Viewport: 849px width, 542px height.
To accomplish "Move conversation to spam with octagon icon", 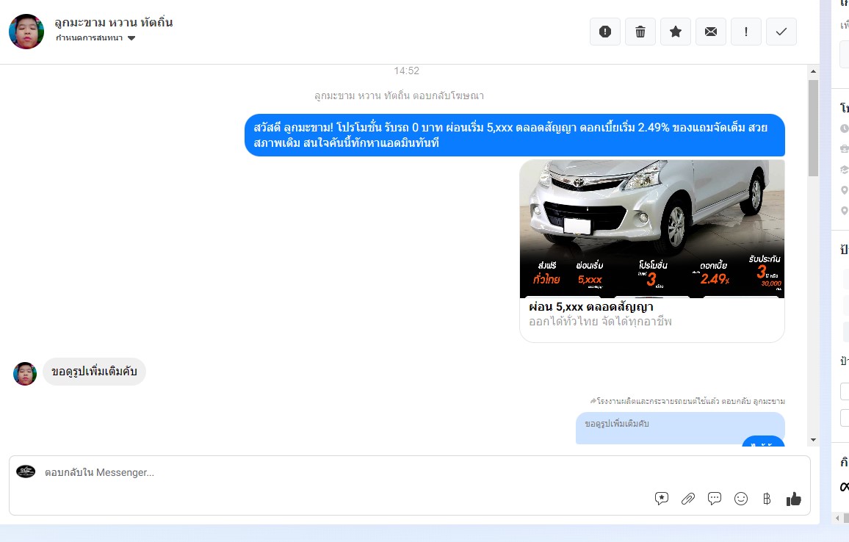I will (x=605, y=32).
